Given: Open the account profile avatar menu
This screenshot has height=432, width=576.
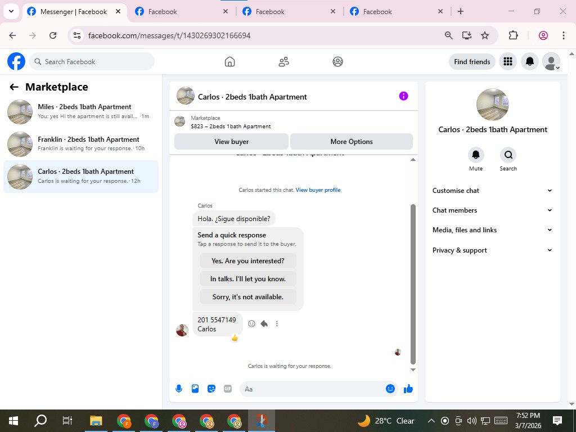Looking at the screenshot, I should tap(551, 61).
